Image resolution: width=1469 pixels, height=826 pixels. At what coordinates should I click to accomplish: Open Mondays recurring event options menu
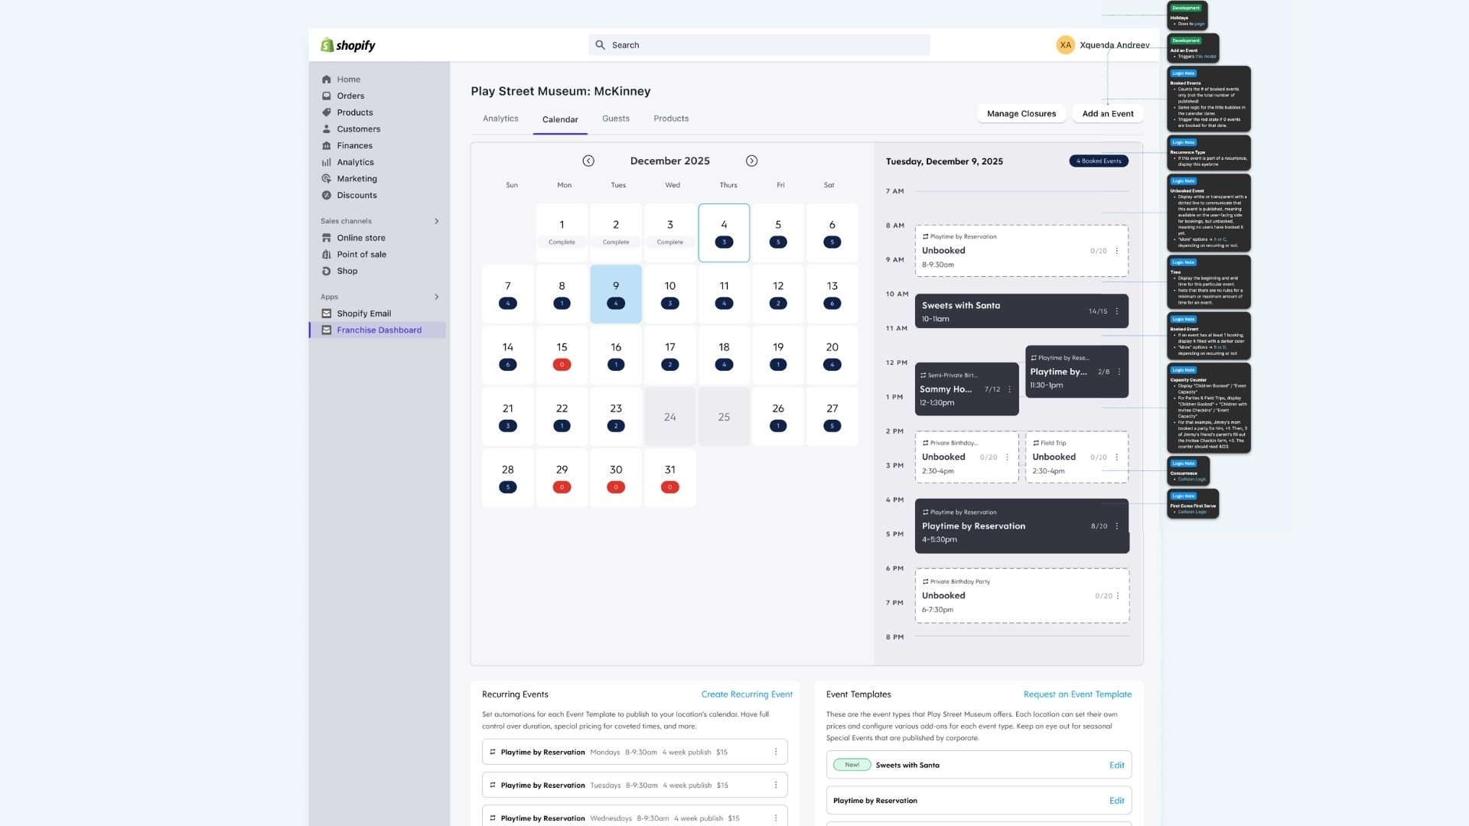[776, 752]
